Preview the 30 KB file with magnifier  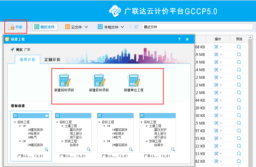tap(239, 116)
